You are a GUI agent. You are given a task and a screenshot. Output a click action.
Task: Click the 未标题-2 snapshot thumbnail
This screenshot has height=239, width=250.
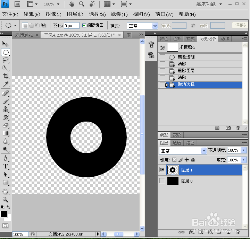click(172, 47)
